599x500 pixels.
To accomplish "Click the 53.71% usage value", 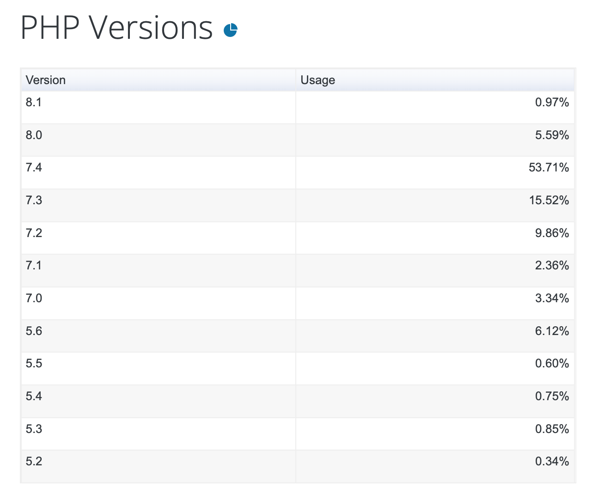I will click(x=549, y=167).
